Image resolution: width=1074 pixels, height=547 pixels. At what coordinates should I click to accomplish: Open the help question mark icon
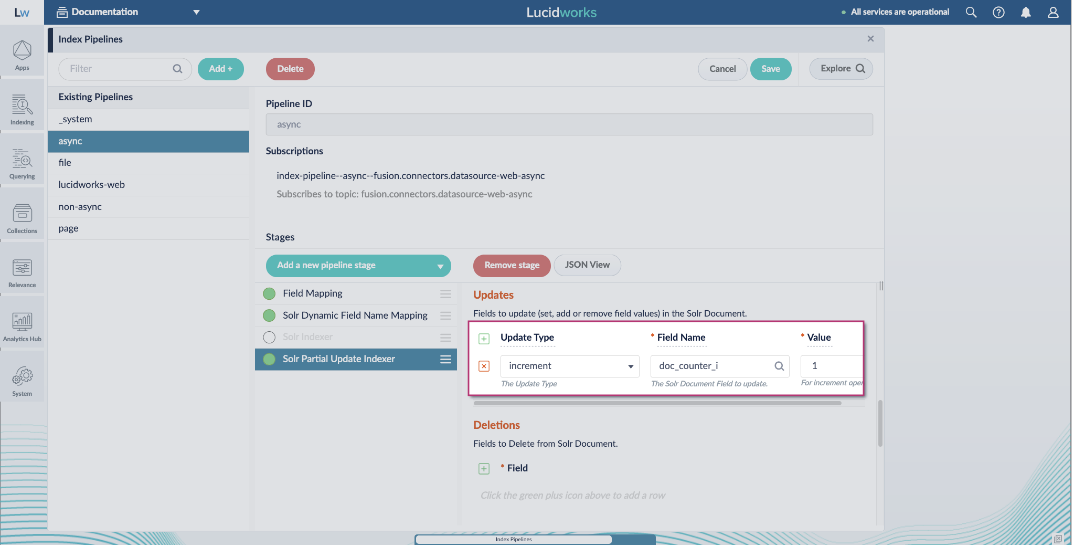click(x=998, y=12)
